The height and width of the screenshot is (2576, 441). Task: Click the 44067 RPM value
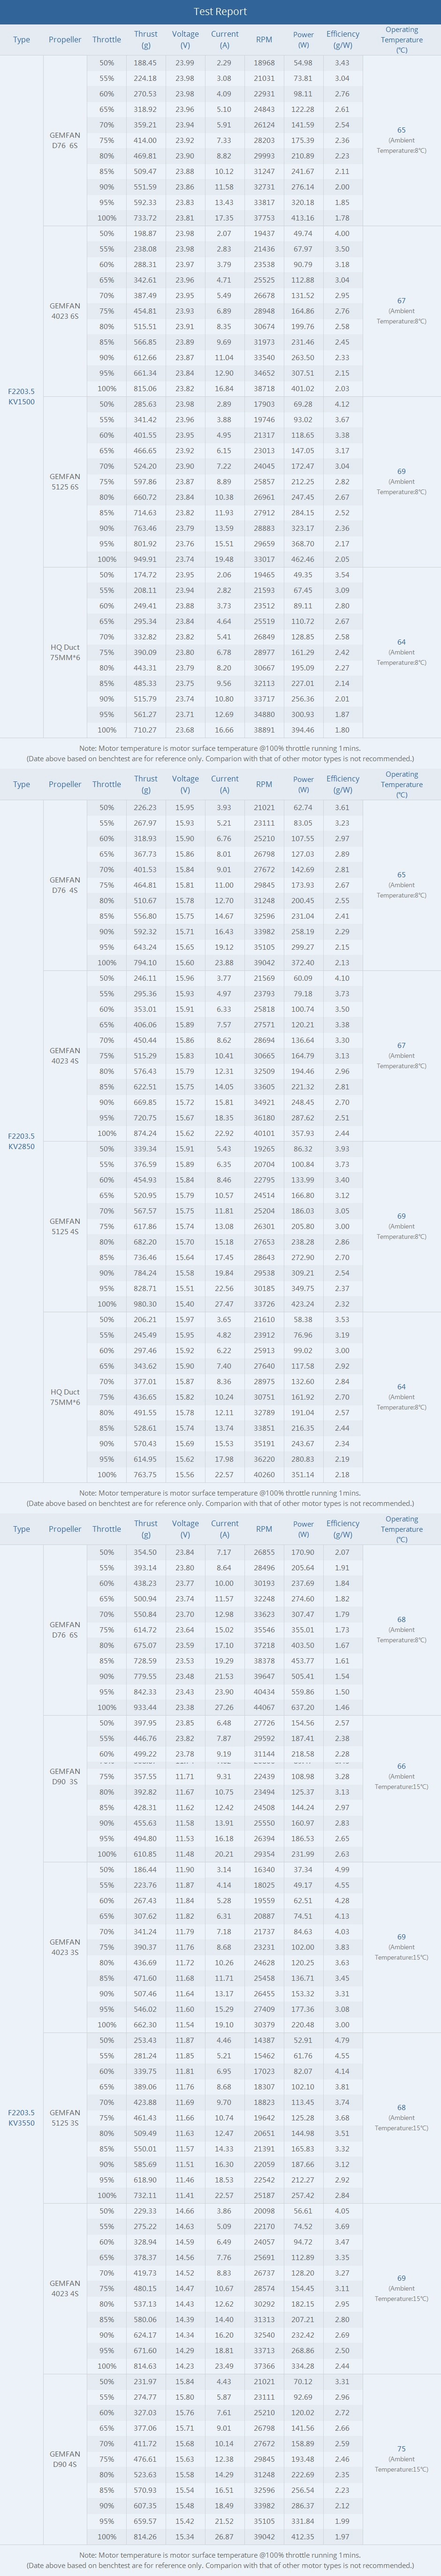(x=263, y=1707)
